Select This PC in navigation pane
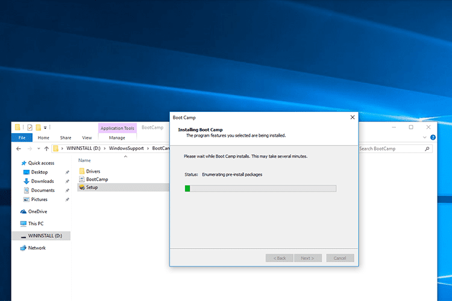This screenshot has width=452, height=301. tap(36, 223)
